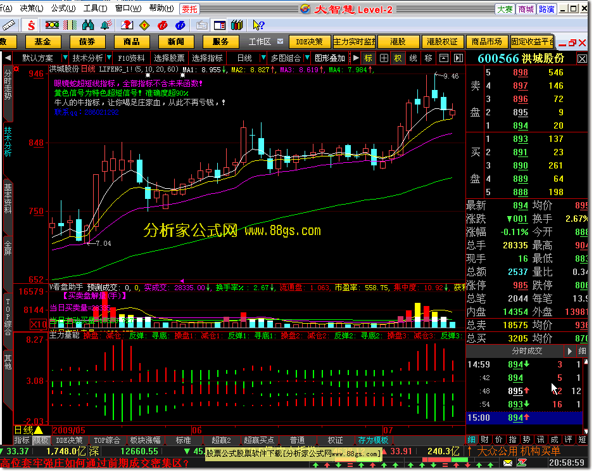Open the 技术分析 dropdown arrow

pos(109,58)
